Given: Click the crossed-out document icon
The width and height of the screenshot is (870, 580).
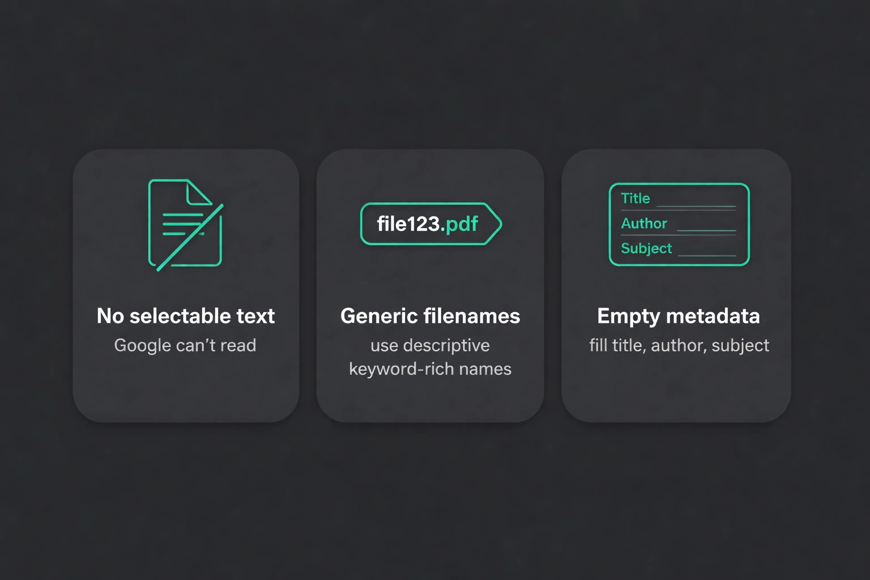Looking at the screenshot, I should pyautogui.click(x=186, y=225).
